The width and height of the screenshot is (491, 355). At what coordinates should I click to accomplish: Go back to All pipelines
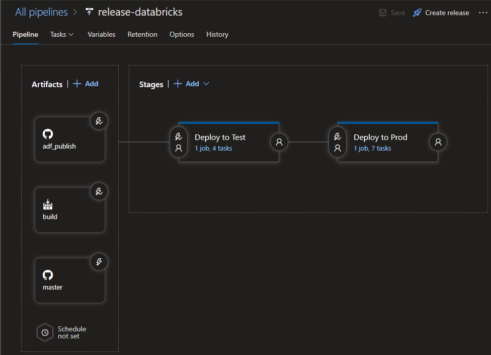(x=41, y=12)
